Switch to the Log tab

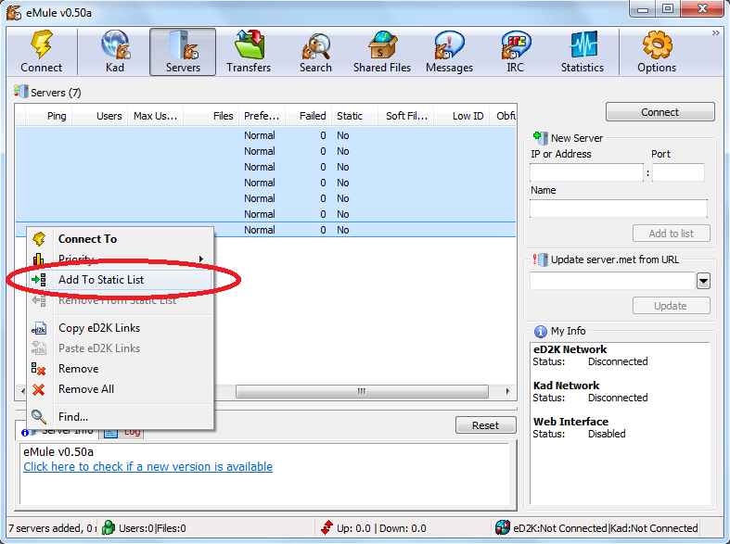pyautogui.click(x=124, y=433)
